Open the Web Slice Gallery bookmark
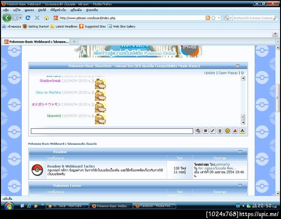281x219 pixels. pyautogui.click(x=121, y=27)
